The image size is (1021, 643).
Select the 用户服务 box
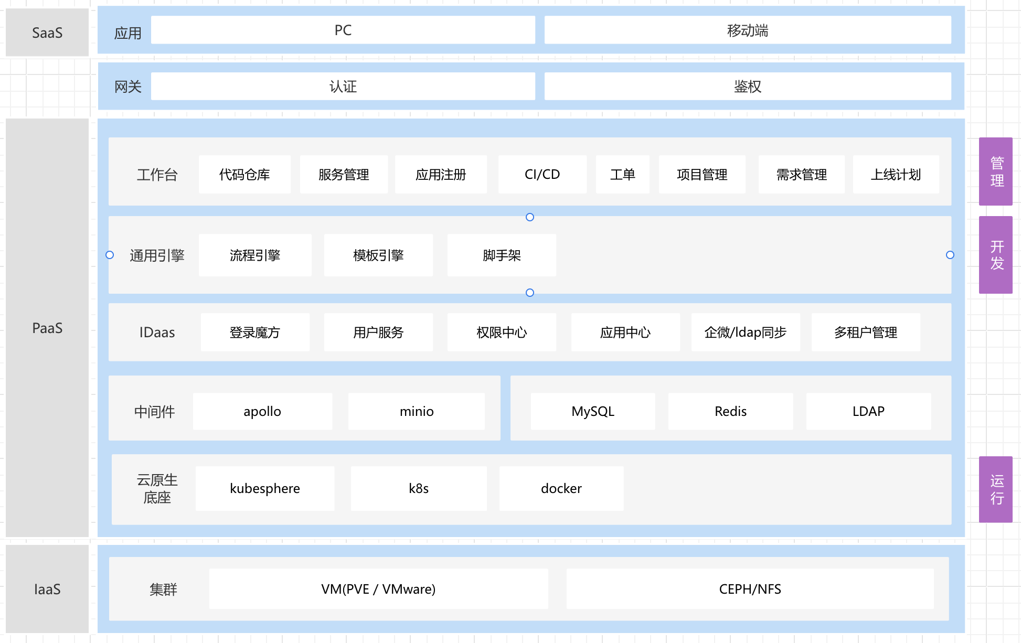point(378,332)
